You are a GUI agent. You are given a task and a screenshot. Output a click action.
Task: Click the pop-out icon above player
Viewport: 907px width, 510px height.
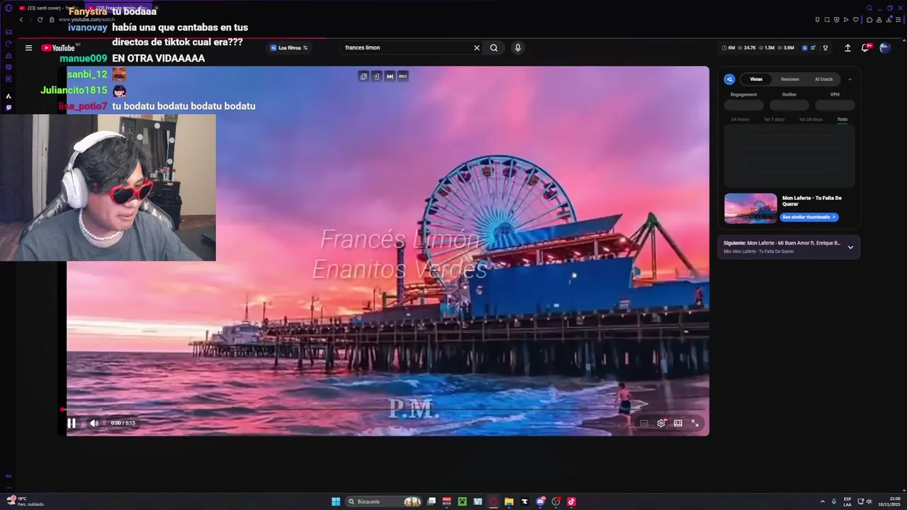coord(364,76)
